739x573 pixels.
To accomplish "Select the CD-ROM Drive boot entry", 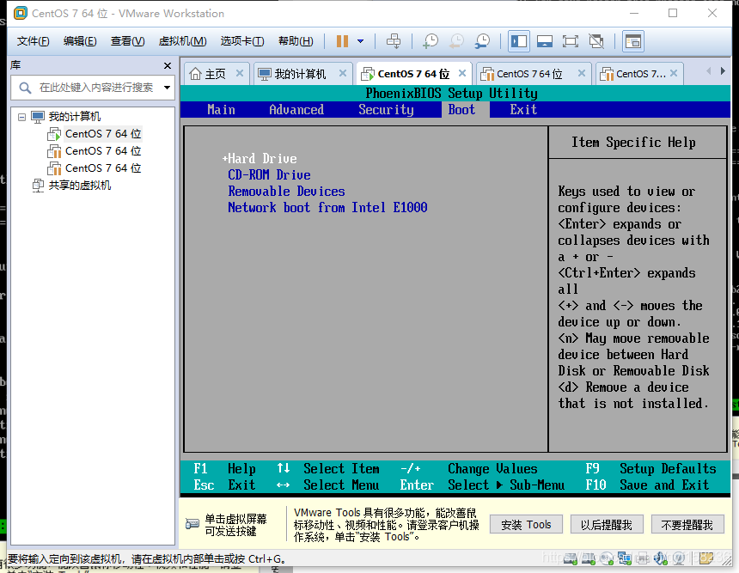I will tap(269, 175).
